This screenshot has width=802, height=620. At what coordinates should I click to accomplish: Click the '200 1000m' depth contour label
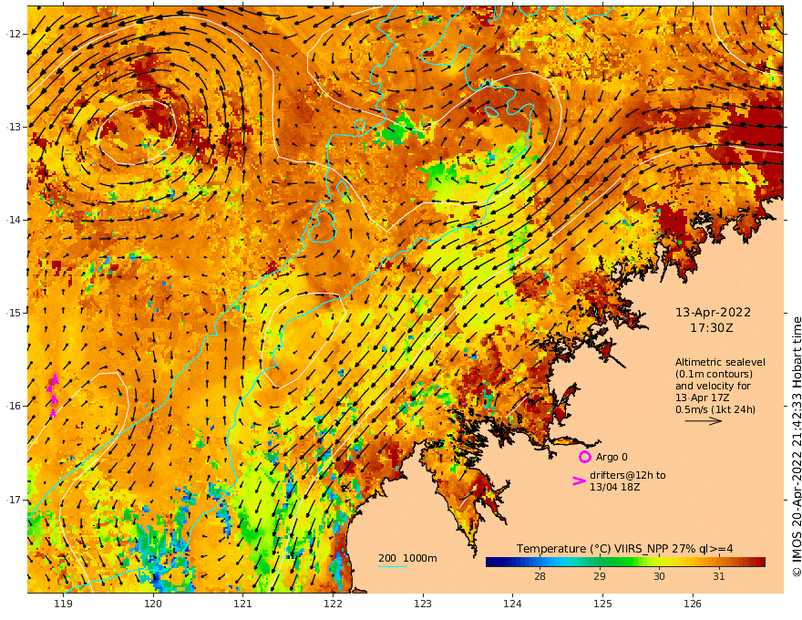(407, 558)
